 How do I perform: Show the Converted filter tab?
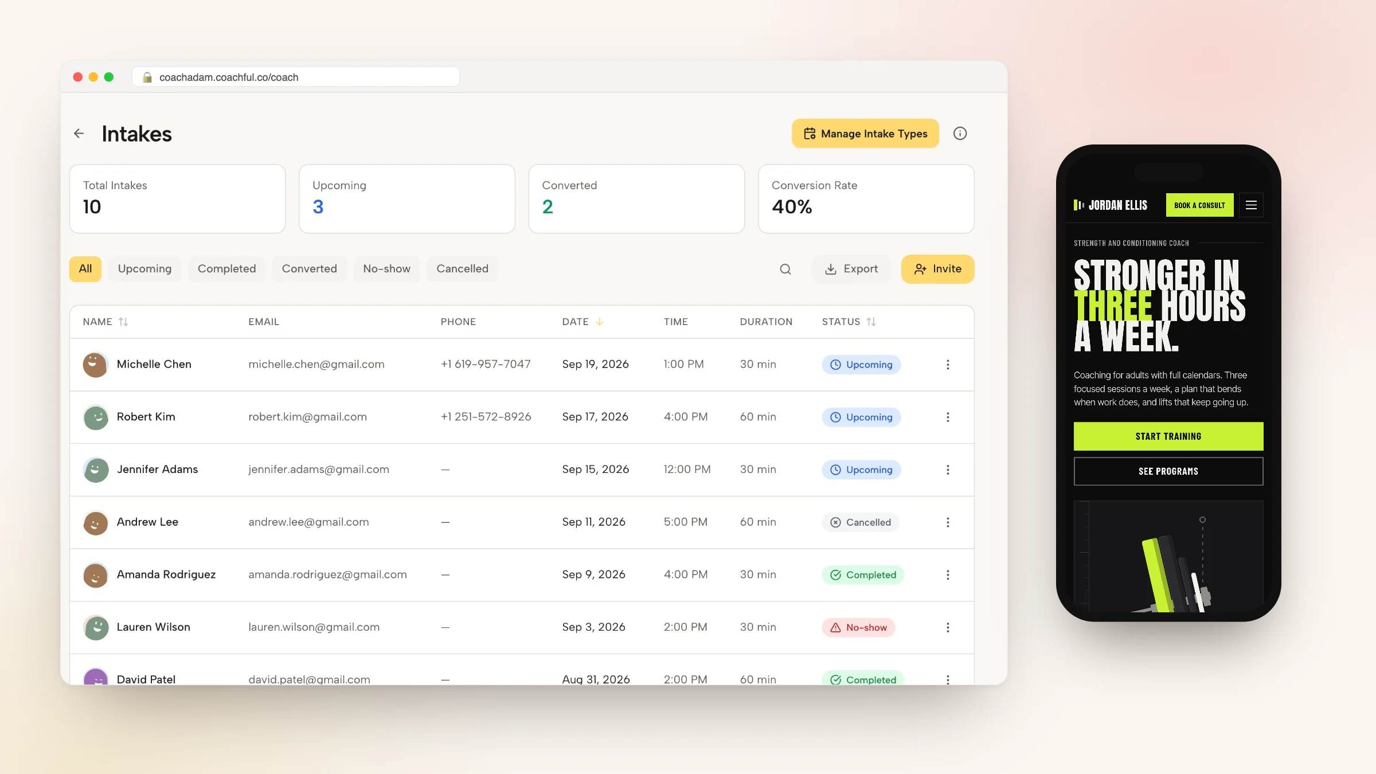click(309, 269)
